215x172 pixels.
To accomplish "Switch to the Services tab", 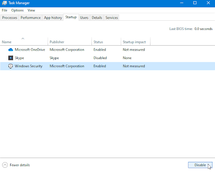I will pos(112,18).
